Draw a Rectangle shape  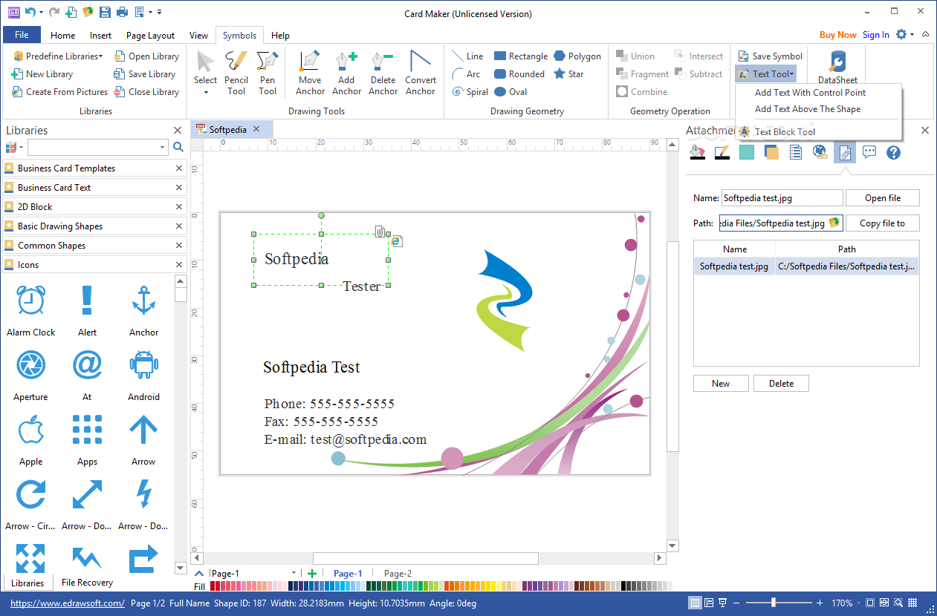pos(521,56)
